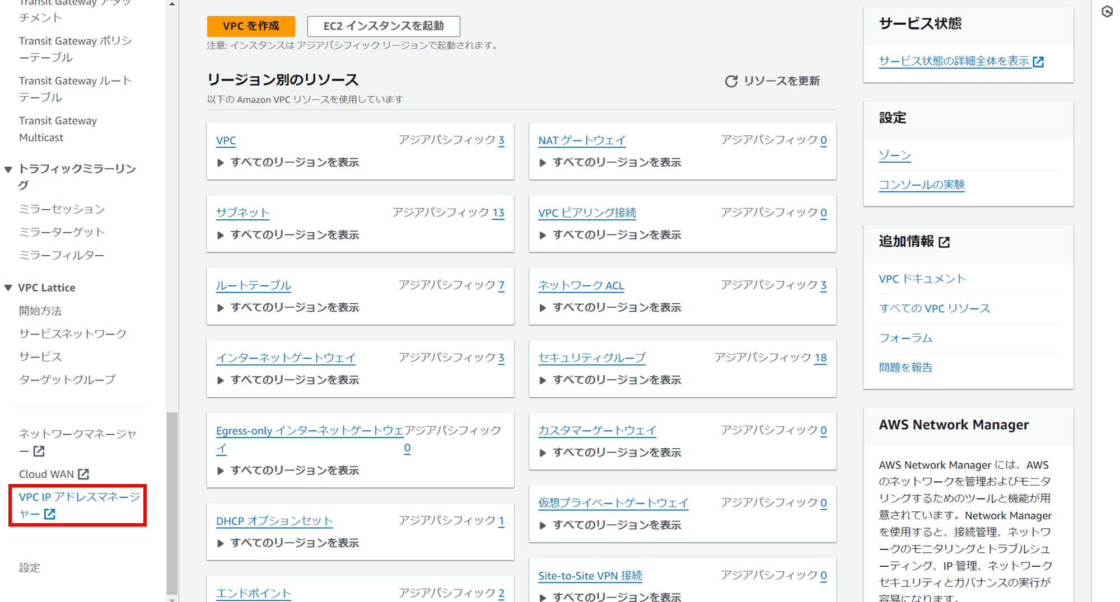Open Transit Gateway Multicast in sidebar
The width and height of the screenshot is (1120, 602).
pos(58,129)
